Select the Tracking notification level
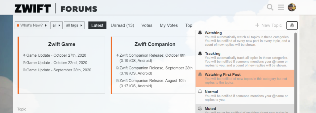 point(245,59)
